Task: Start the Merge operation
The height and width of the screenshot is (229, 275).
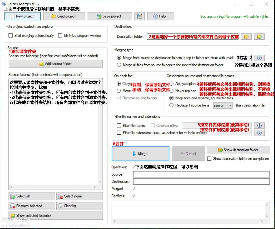Action: [140, 154]
